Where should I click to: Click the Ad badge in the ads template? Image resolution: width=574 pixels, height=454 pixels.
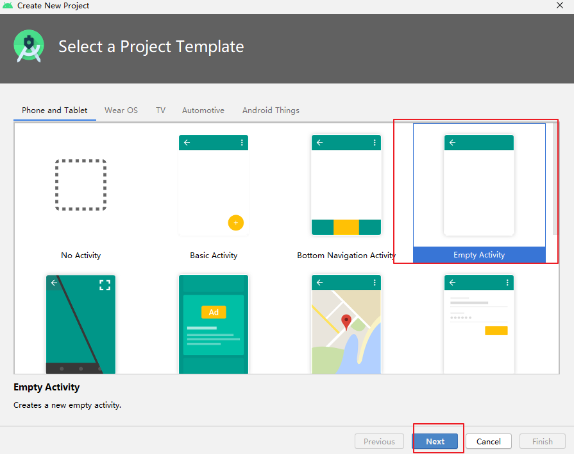point(214,312)
